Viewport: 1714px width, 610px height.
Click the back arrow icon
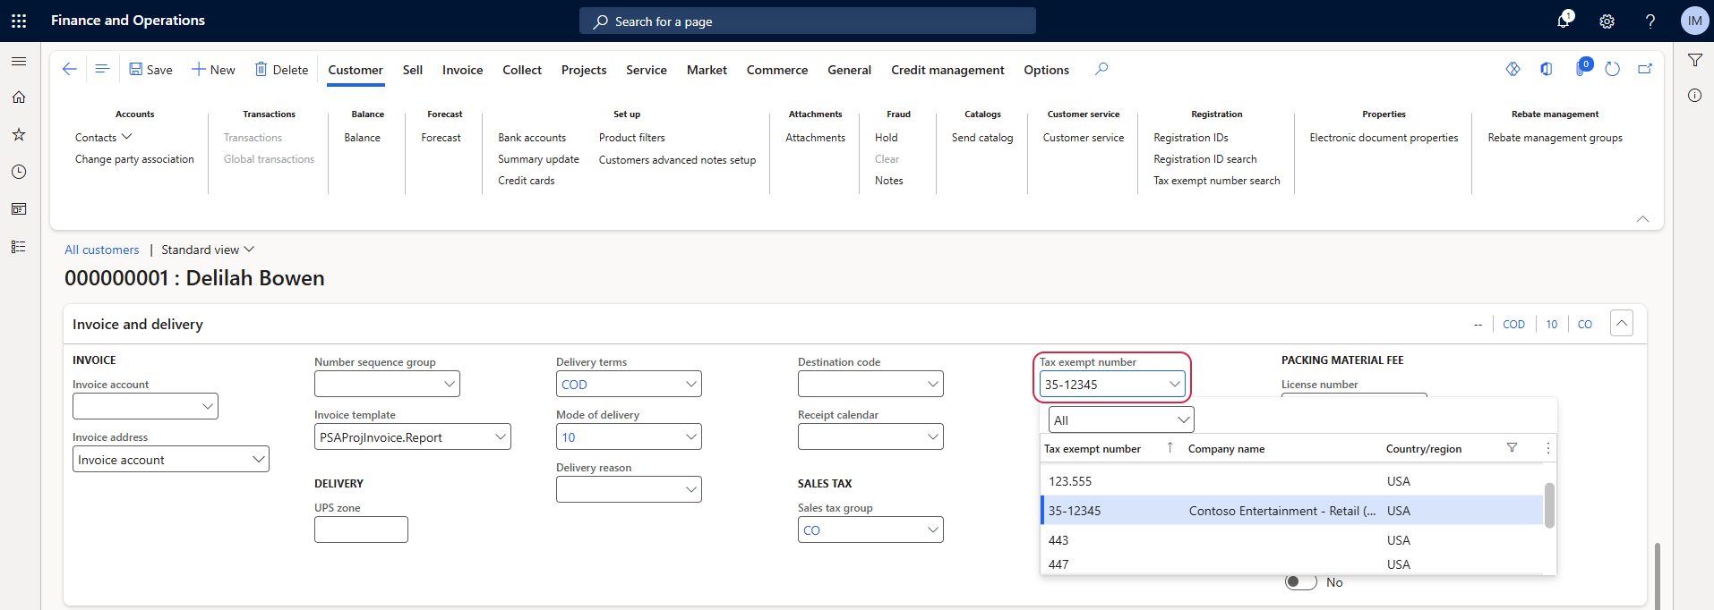69,69
